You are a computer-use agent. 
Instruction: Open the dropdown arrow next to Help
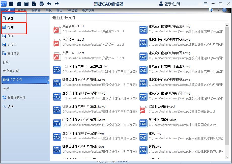click(228, 10)
